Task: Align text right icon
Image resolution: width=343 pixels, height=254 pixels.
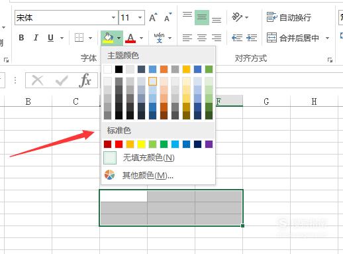Action: click(x=217, y=38)
